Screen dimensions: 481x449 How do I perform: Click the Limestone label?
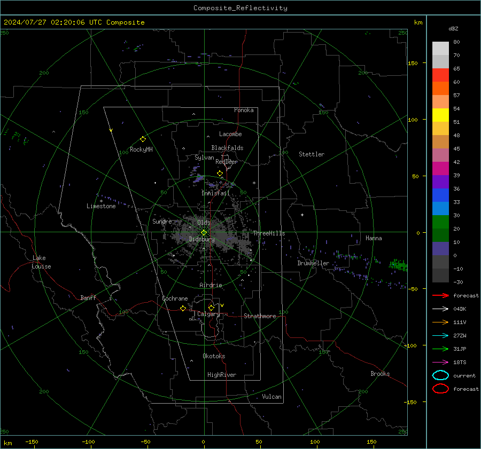click(101, 206)
